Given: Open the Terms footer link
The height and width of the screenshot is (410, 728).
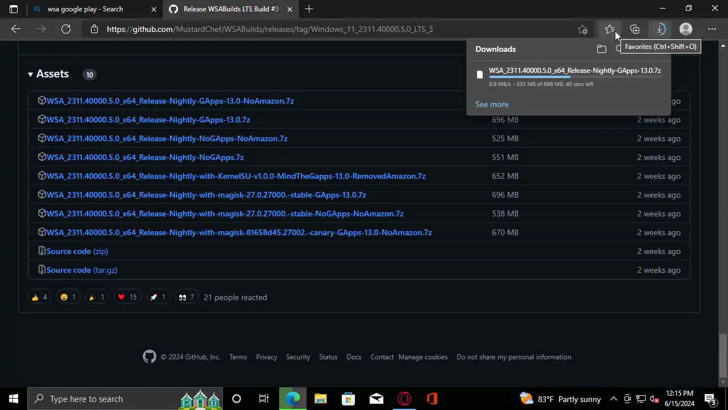Looking at the screenshot, I should tap(238, 357).
